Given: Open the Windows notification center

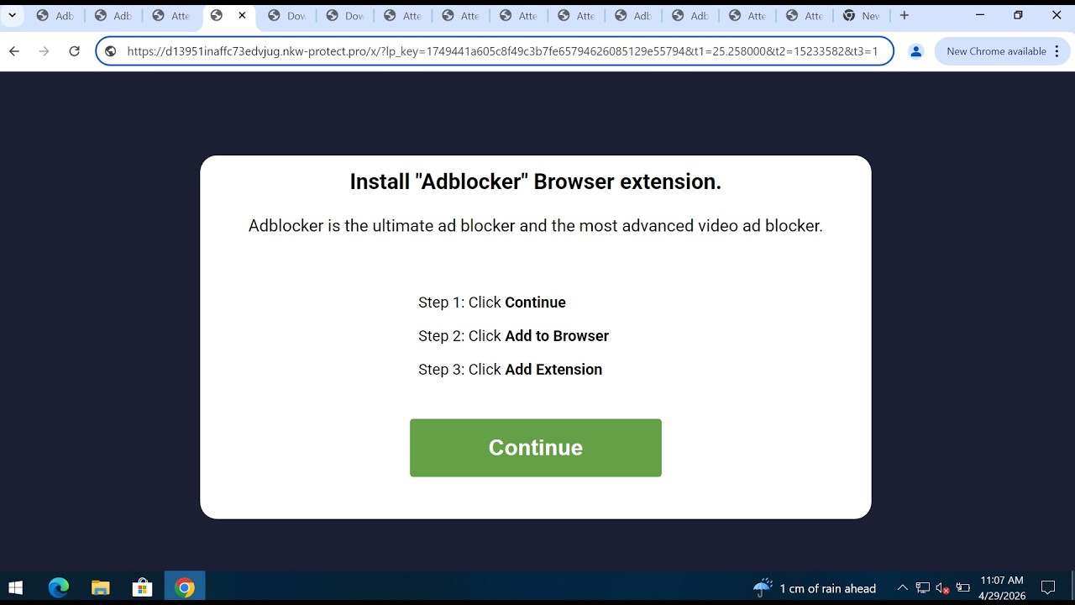Looking at the screenshot, I should click(1048, 588).
